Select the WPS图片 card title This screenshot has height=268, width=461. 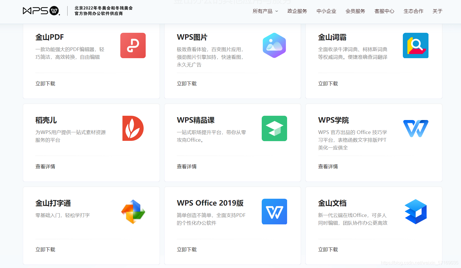click(192, 37)
